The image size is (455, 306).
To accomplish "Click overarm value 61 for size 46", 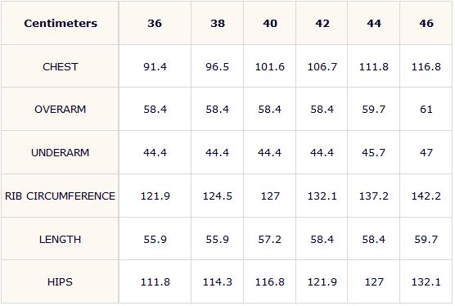I will [426, 110].
